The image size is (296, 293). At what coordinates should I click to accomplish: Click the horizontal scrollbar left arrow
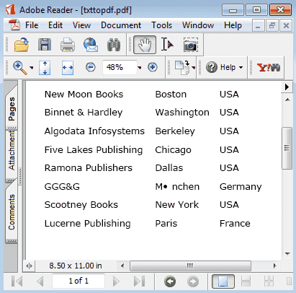pos(122,266)
